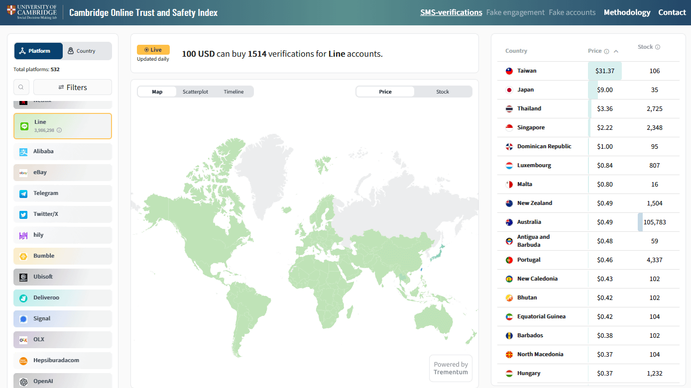Click the Signal platform icon

23,319
